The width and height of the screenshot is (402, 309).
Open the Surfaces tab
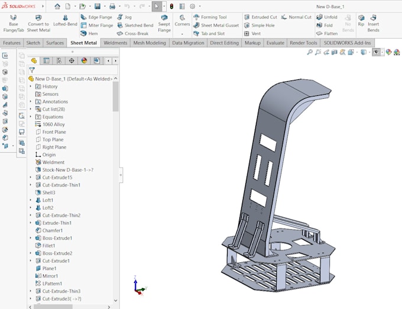coord(55,43)
